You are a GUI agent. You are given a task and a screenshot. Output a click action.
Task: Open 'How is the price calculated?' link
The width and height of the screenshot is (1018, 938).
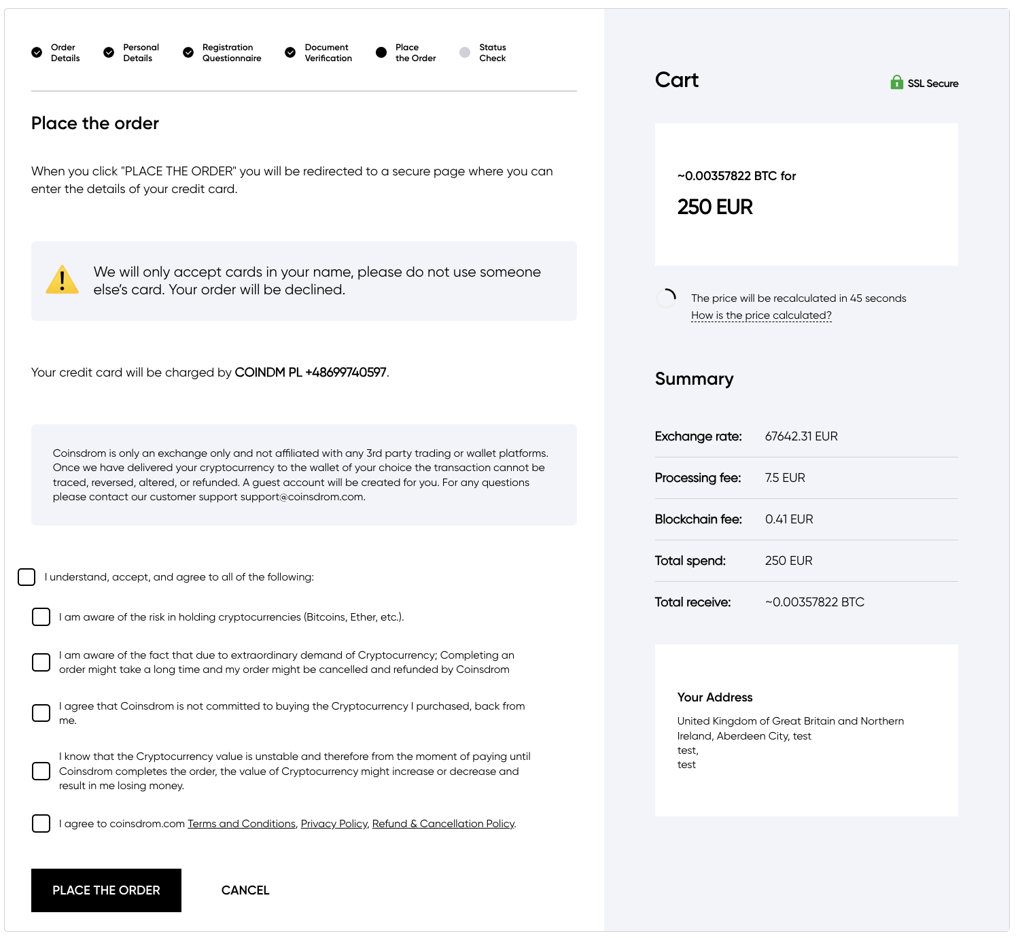[x=761, y=315]
